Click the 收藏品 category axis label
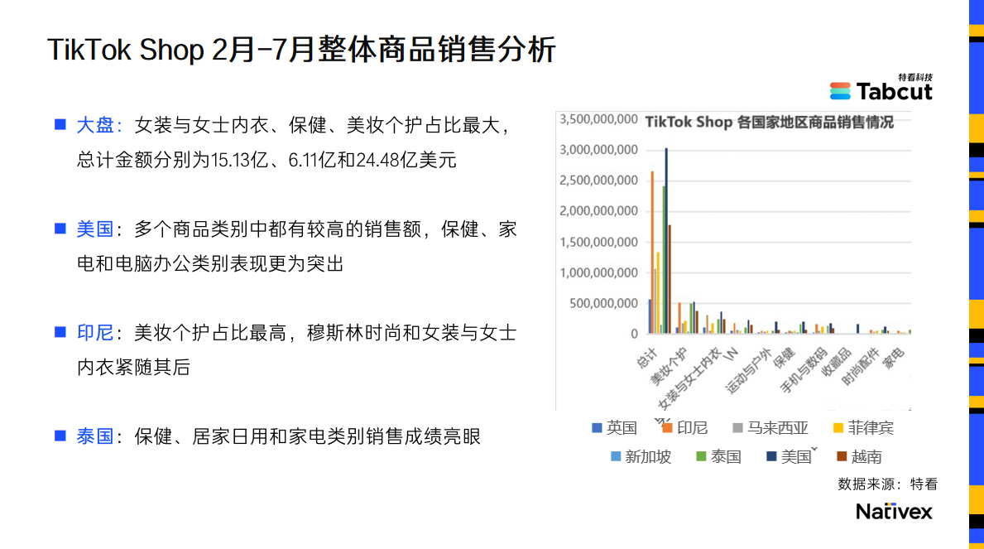The width and height of the screenshot is (984, 549). [x=836, y=363]
